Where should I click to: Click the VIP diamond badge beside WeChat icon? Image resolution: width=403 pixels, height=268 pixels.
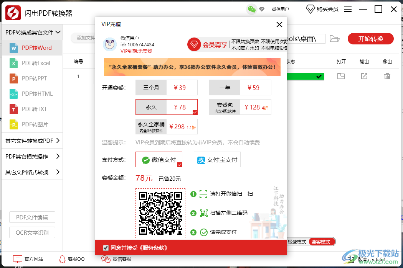[262, 9]
